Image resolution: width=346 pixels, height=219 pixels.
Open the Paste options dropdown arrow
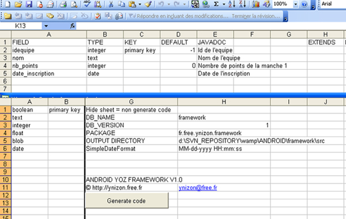140,4
